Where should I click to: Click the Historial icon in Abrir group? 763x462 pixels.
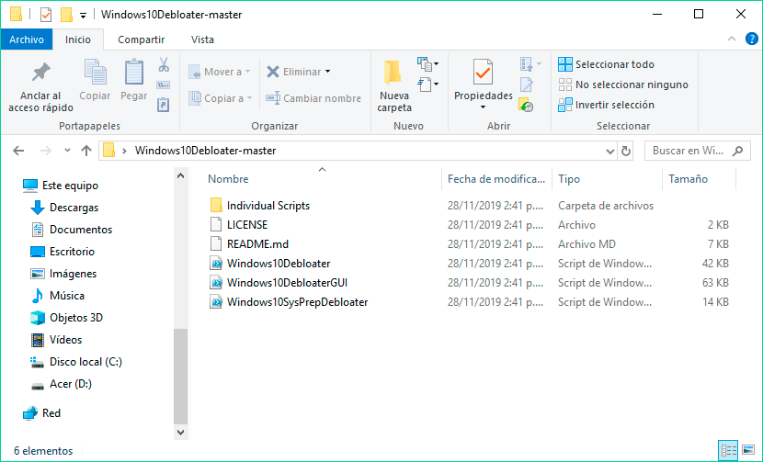click(x=526, y=105)
